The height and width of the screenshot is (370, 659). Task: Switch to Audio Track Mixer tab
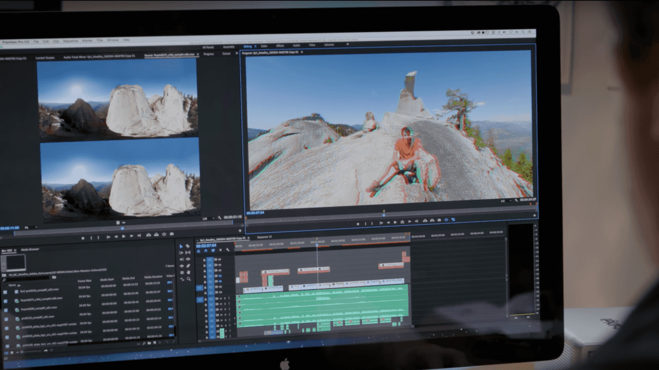click(x=100, y=56)
